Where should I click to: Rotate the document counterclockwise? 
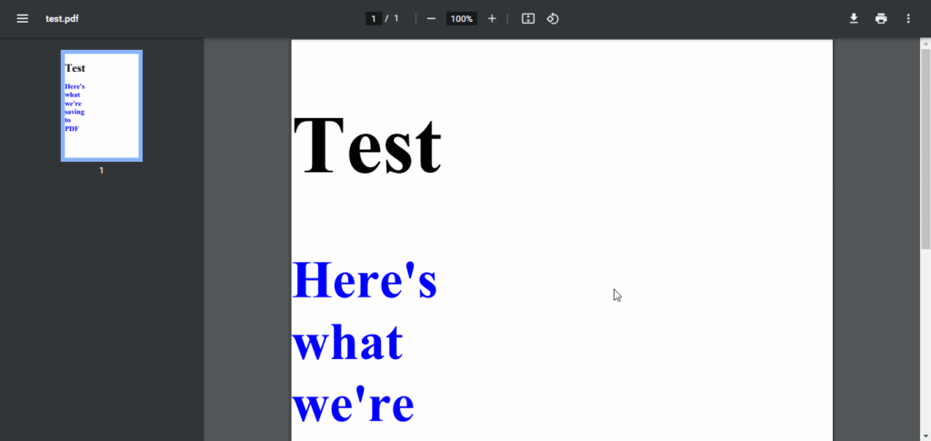point(553,19)
